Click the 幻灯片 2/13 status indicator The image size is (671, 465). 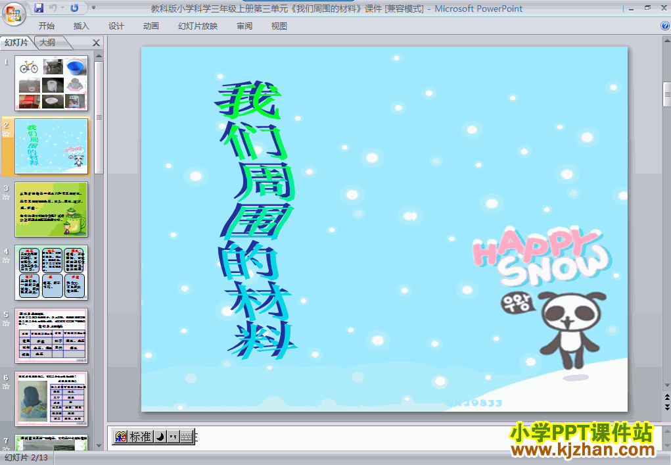(x=26, y=458)
